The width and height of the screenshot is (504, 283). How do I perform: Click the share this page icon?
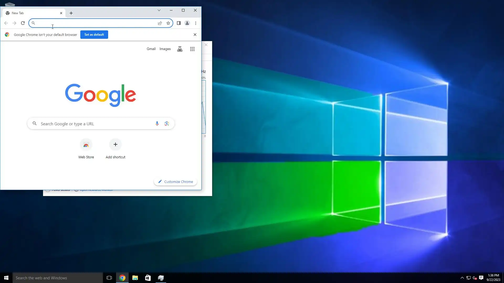[160, 23]
